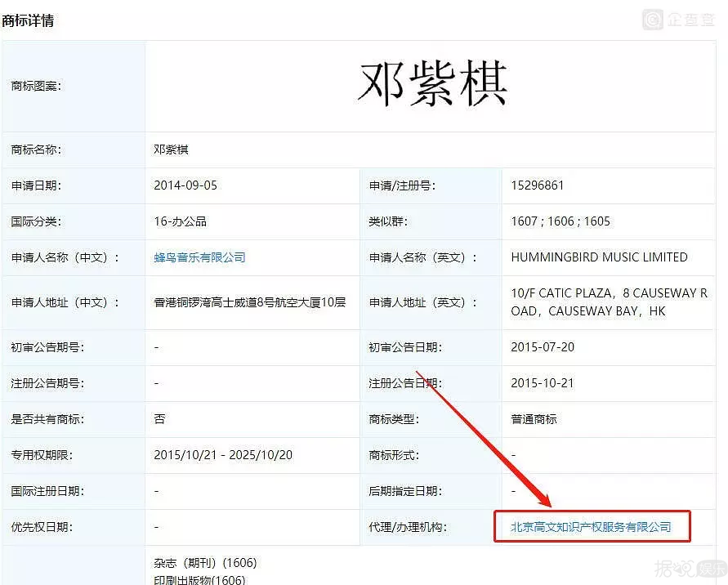Viewport: 728px width, 585px height.
Task: Open applicant link 蜂鸟音乐有限公司
Action: [199, 257]
